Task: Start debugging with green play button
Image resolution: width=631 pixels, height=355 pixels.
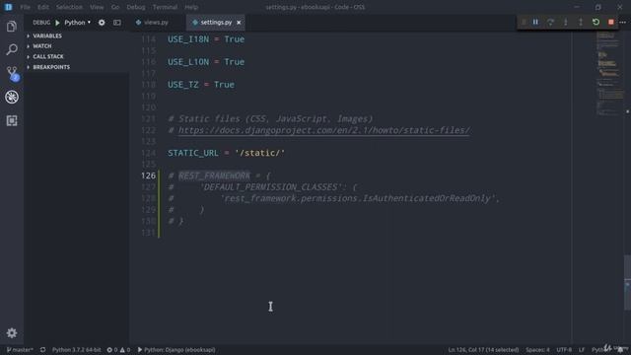Action: point(57,23)
